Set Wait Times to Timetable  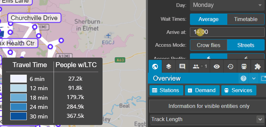[245, 19]
